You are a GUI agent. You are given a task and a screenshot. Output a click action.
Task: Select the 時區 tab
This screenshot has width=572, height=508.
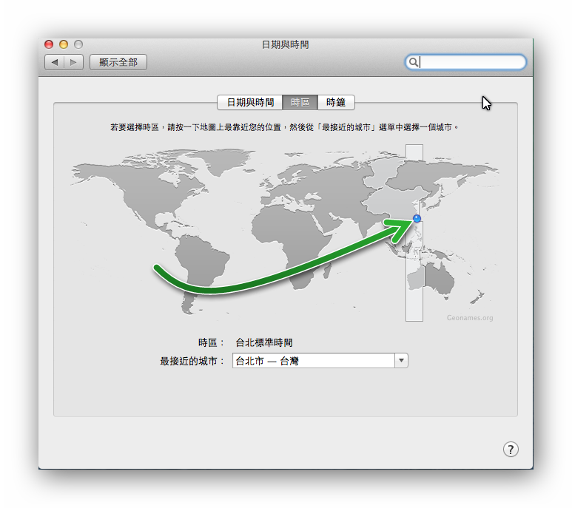click(300, 102)
